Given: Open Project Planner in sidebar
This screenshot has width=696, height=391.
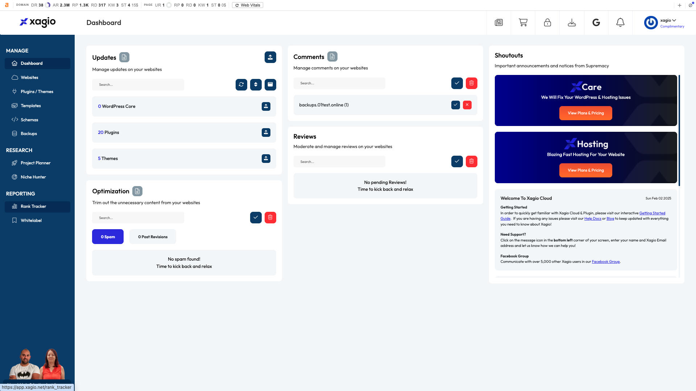Looking at the screenshot, I should (37, 163).
